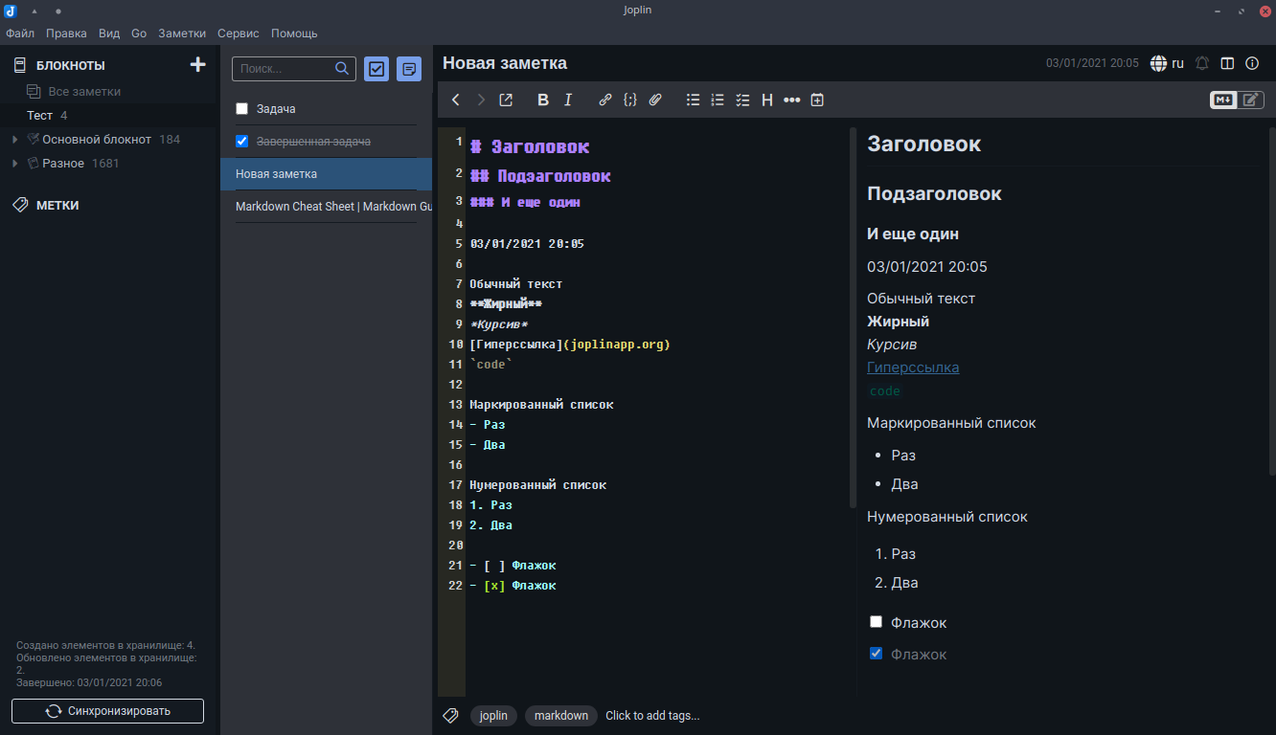Click the Поиск search field
The image size is (1276, 735).
(x=284, y=69)
